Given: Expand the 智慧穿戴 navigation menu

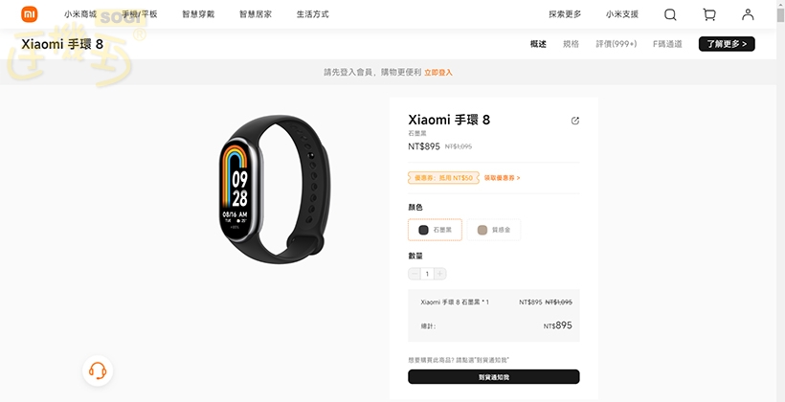Looking at the screenshot, I should tap(198, 14).
